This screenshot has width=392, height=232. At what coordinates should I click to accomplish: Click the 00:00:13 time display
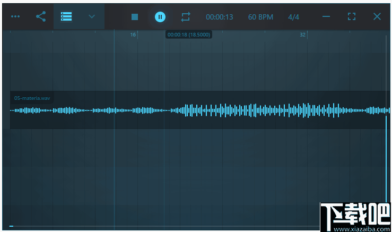219,17
